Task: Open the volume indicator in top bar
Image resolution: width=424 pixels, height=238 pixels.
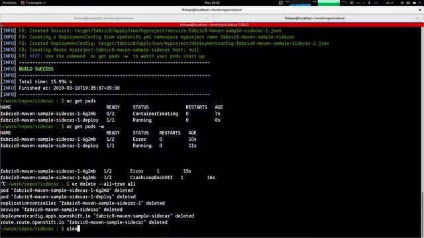Action: click(x=408, y=3)
